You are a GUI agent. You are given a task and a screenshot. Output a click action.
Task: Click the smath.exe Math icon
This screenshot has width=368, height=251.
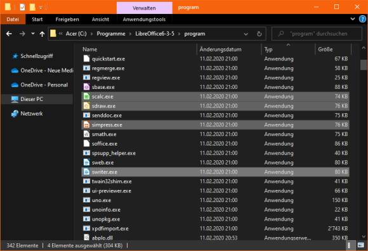tap(86, 134)
